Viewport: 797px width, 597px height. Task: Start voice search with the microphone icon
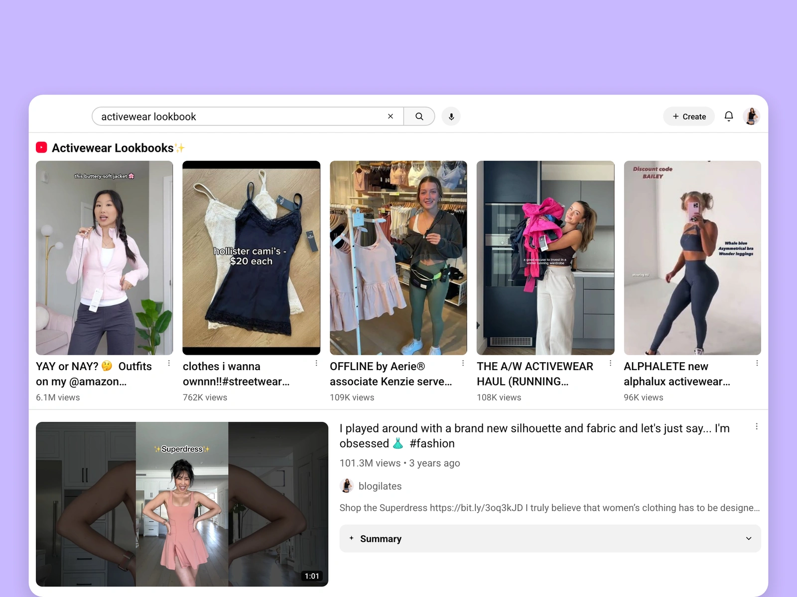(x=451, y=116)
